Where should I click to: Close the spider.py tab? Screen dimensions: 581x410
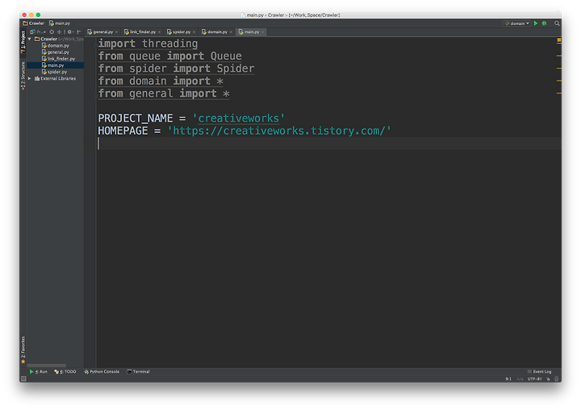tap(194, 32)
